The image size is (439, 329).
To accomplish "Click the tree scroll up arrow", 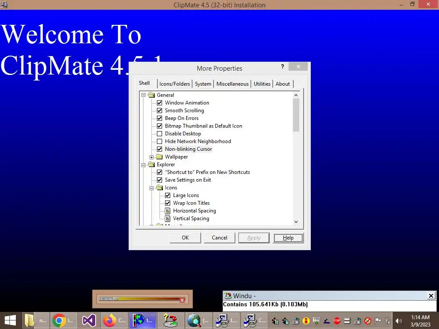I will [x=296, y=95].
